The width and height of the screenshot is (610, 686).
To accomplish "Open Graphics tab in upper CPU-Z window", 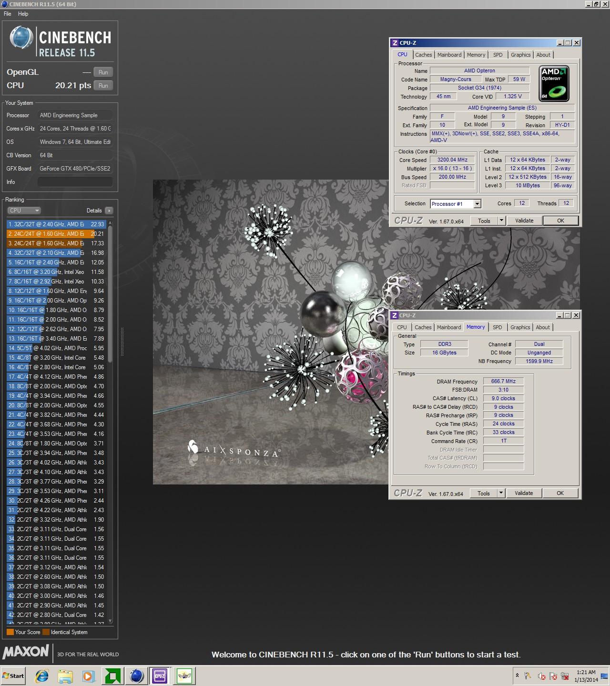I will tap(520, 55).
